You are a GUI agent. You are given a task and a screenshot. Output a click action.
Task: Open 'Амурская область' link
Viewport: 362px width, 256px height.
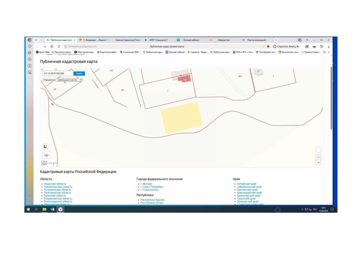click(55, 184)
